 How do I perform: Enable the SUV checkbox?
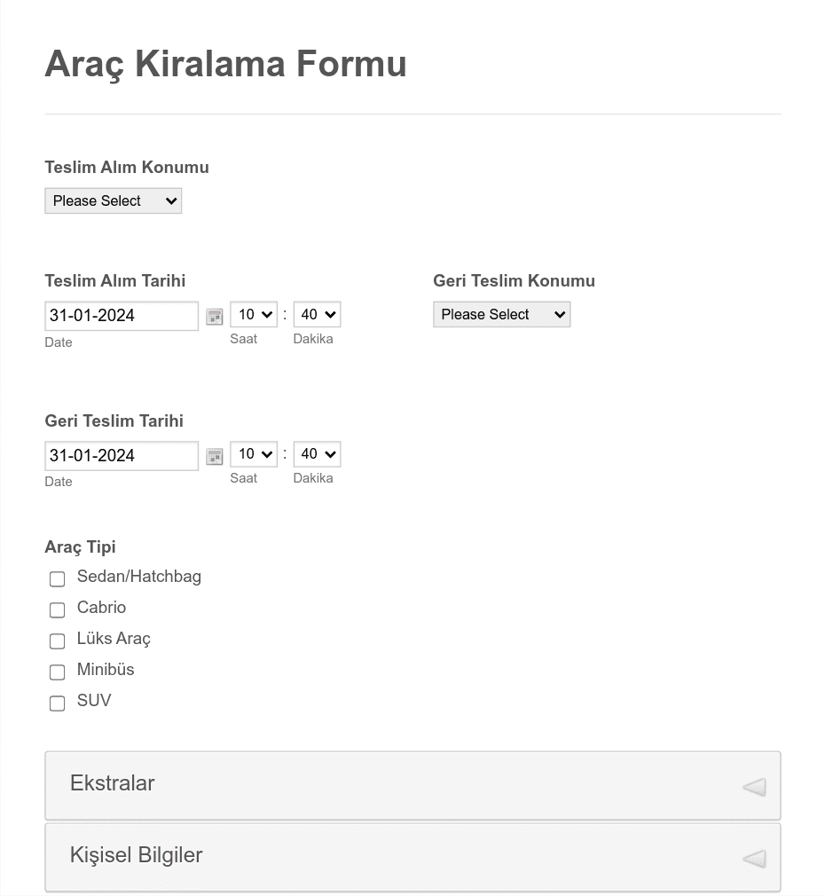tap(57, 703)
